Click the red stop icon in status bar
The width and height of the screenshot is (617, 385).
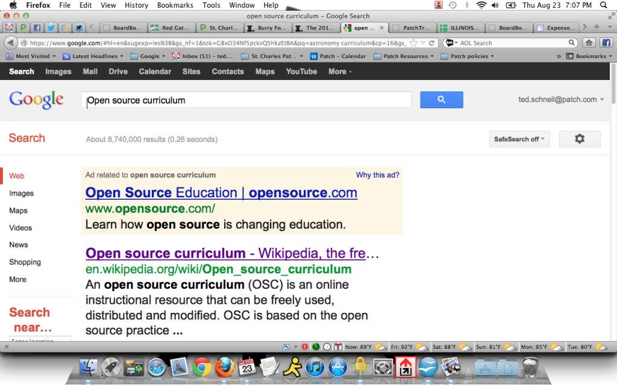pos(304,346)
